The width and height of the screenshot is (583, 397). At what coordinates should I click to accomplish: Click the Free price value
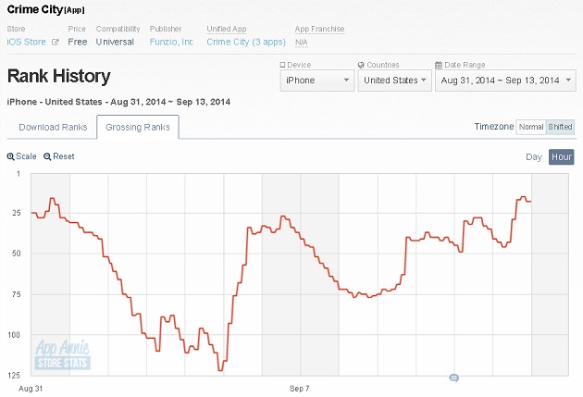tap(78, 42)
